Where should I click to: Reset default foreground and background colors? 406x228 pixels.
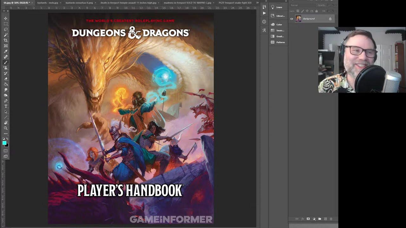click(x=4, y=139)
